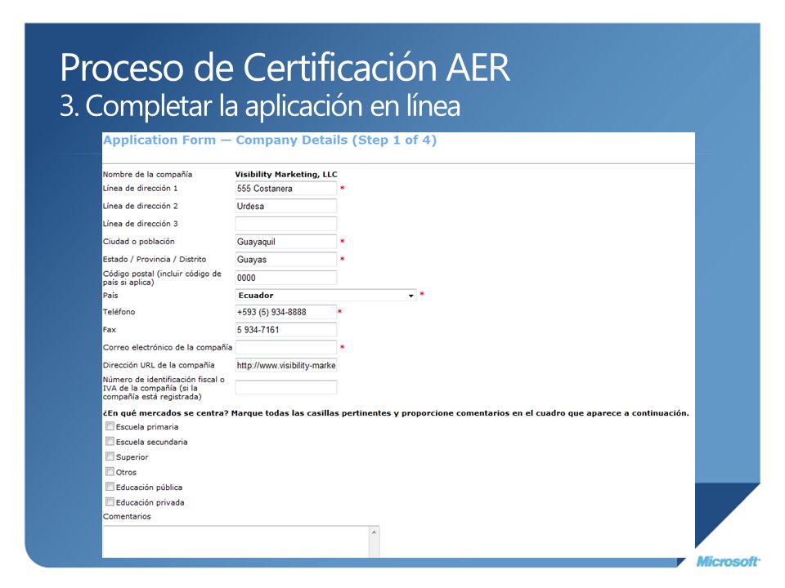The width and height of the screenshot is (785, 588).
Task: Select the Educación pública checkbox
Action: [x=110, y=487]
